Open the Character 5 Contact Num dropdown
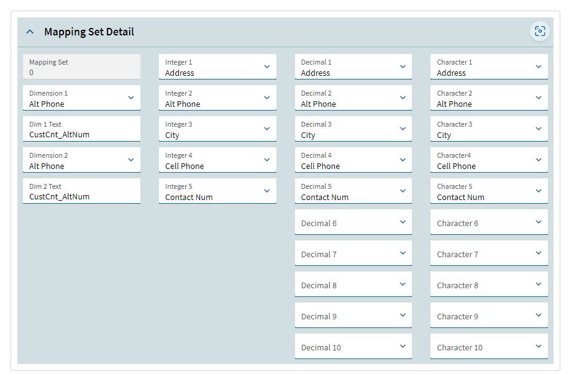This screenshot has height=374, width=574. [x=489, y=191]
